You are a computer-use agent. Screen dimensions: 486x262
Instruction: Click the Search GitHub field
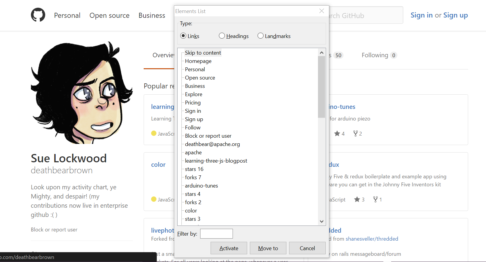pyautogui.click(x=366, y=15)
